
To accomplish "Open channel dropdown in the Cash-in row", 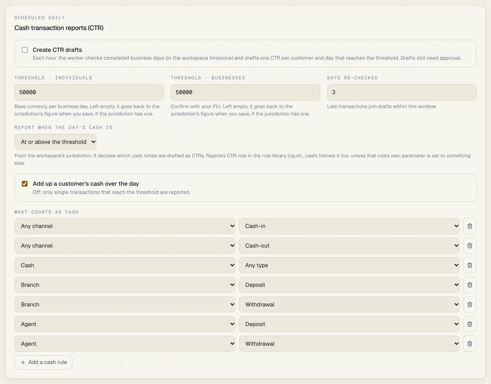I will click(125, 226).
